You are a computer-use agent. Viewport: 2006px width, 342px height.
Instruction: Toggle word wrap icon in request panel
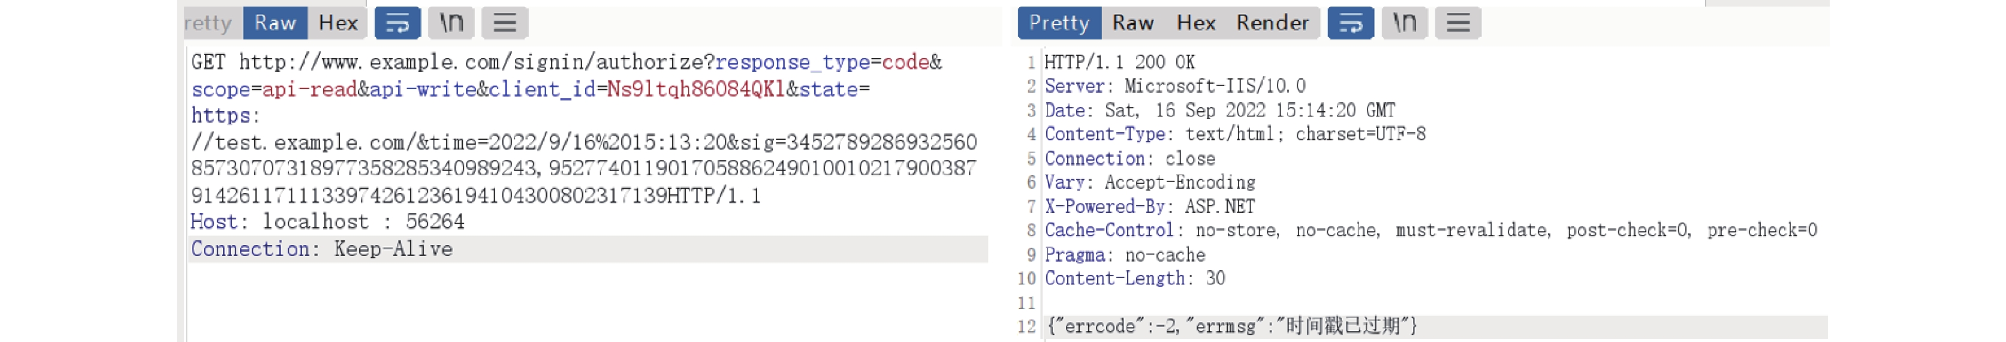click(x=397, y=23)
